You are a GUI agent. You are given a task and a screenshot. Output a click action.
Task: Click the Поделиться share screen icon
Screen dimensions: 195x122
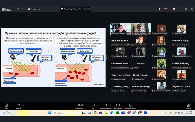coord(118,106)
